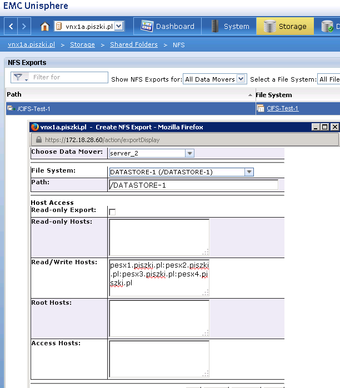Click the system icon beside vnx1a.piszki.pl selector

(59, 26)
